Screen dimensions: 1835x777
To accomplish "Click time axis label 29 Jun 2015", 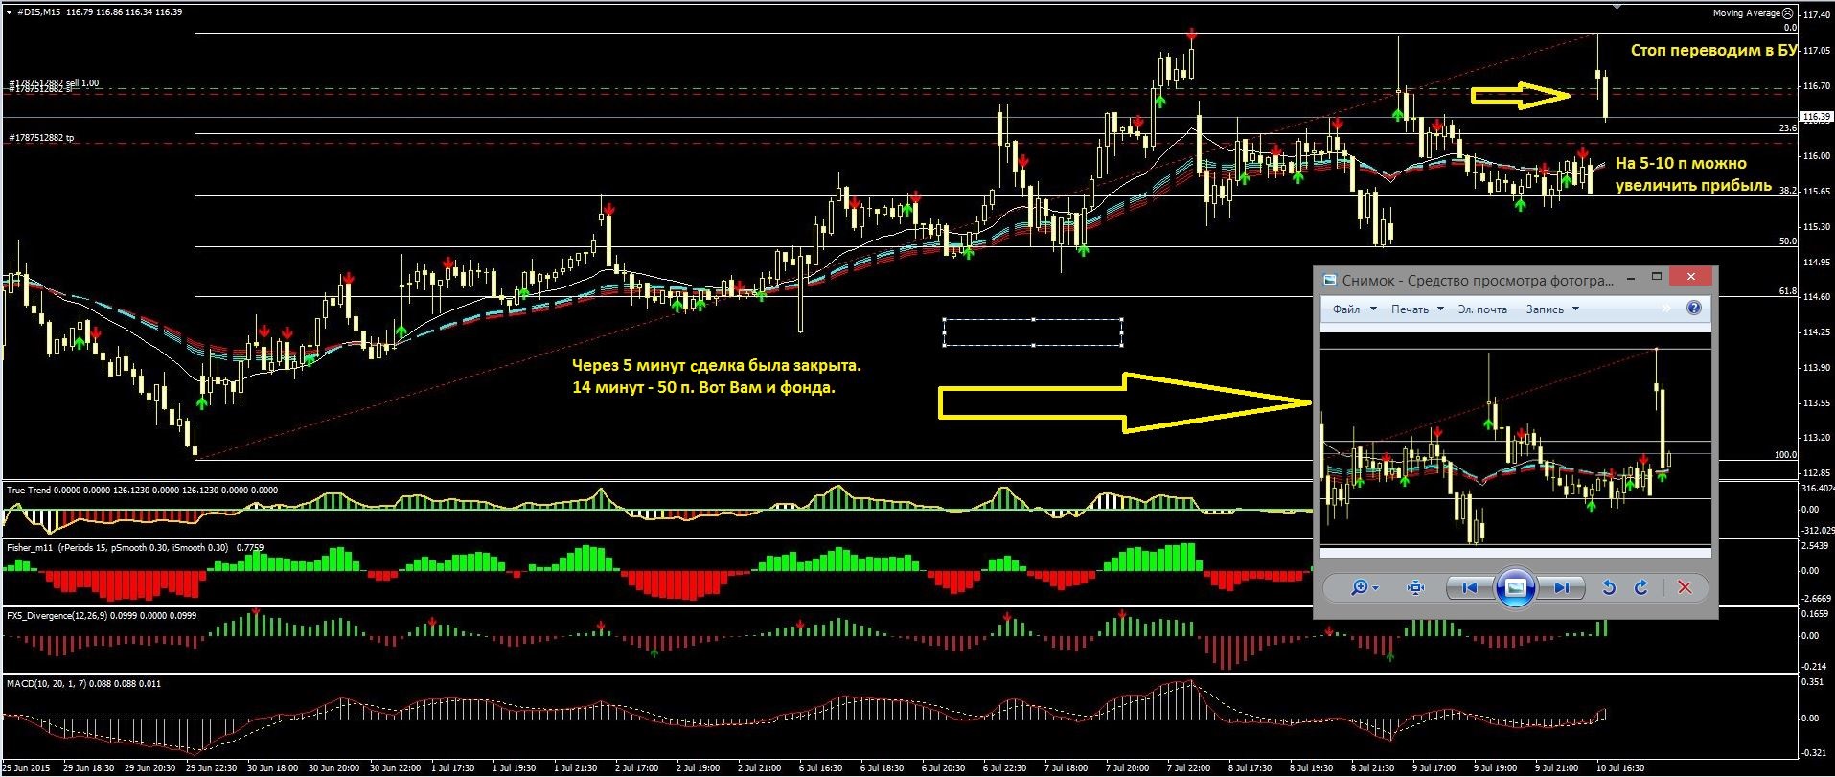I will click(28, 768).
